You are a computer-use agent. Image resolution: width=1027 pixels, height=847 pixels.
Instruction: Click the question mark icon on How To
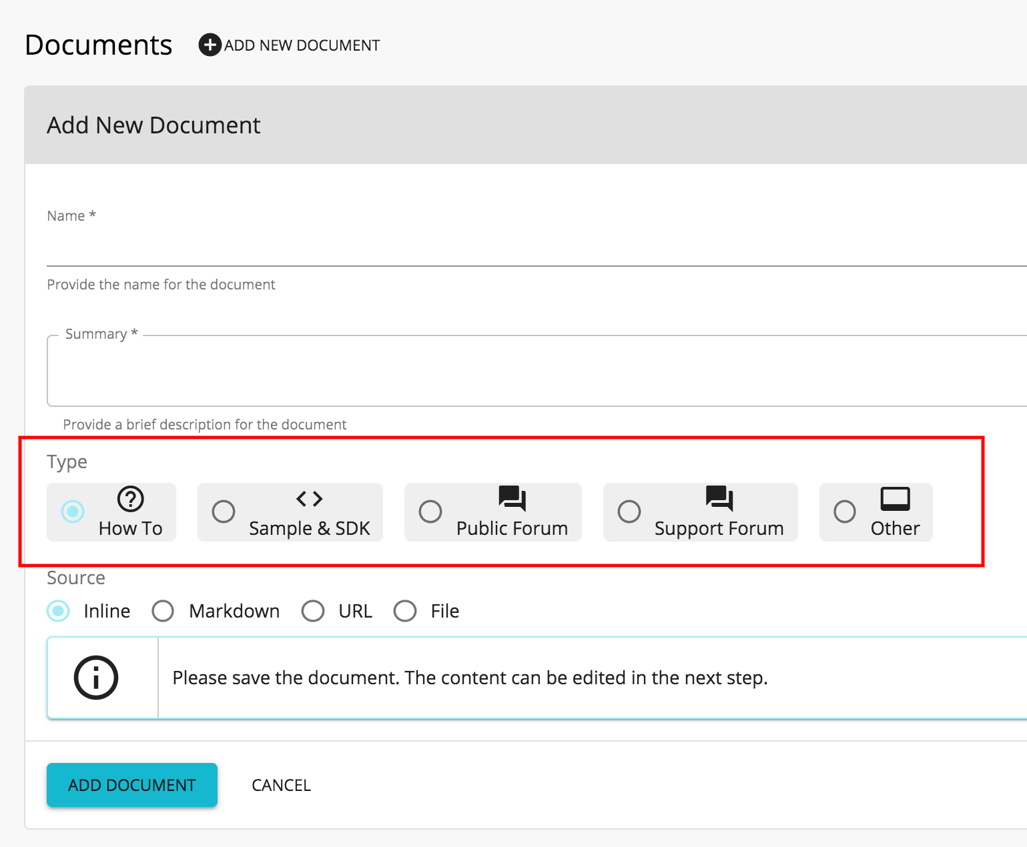click(x=131, y=498)
